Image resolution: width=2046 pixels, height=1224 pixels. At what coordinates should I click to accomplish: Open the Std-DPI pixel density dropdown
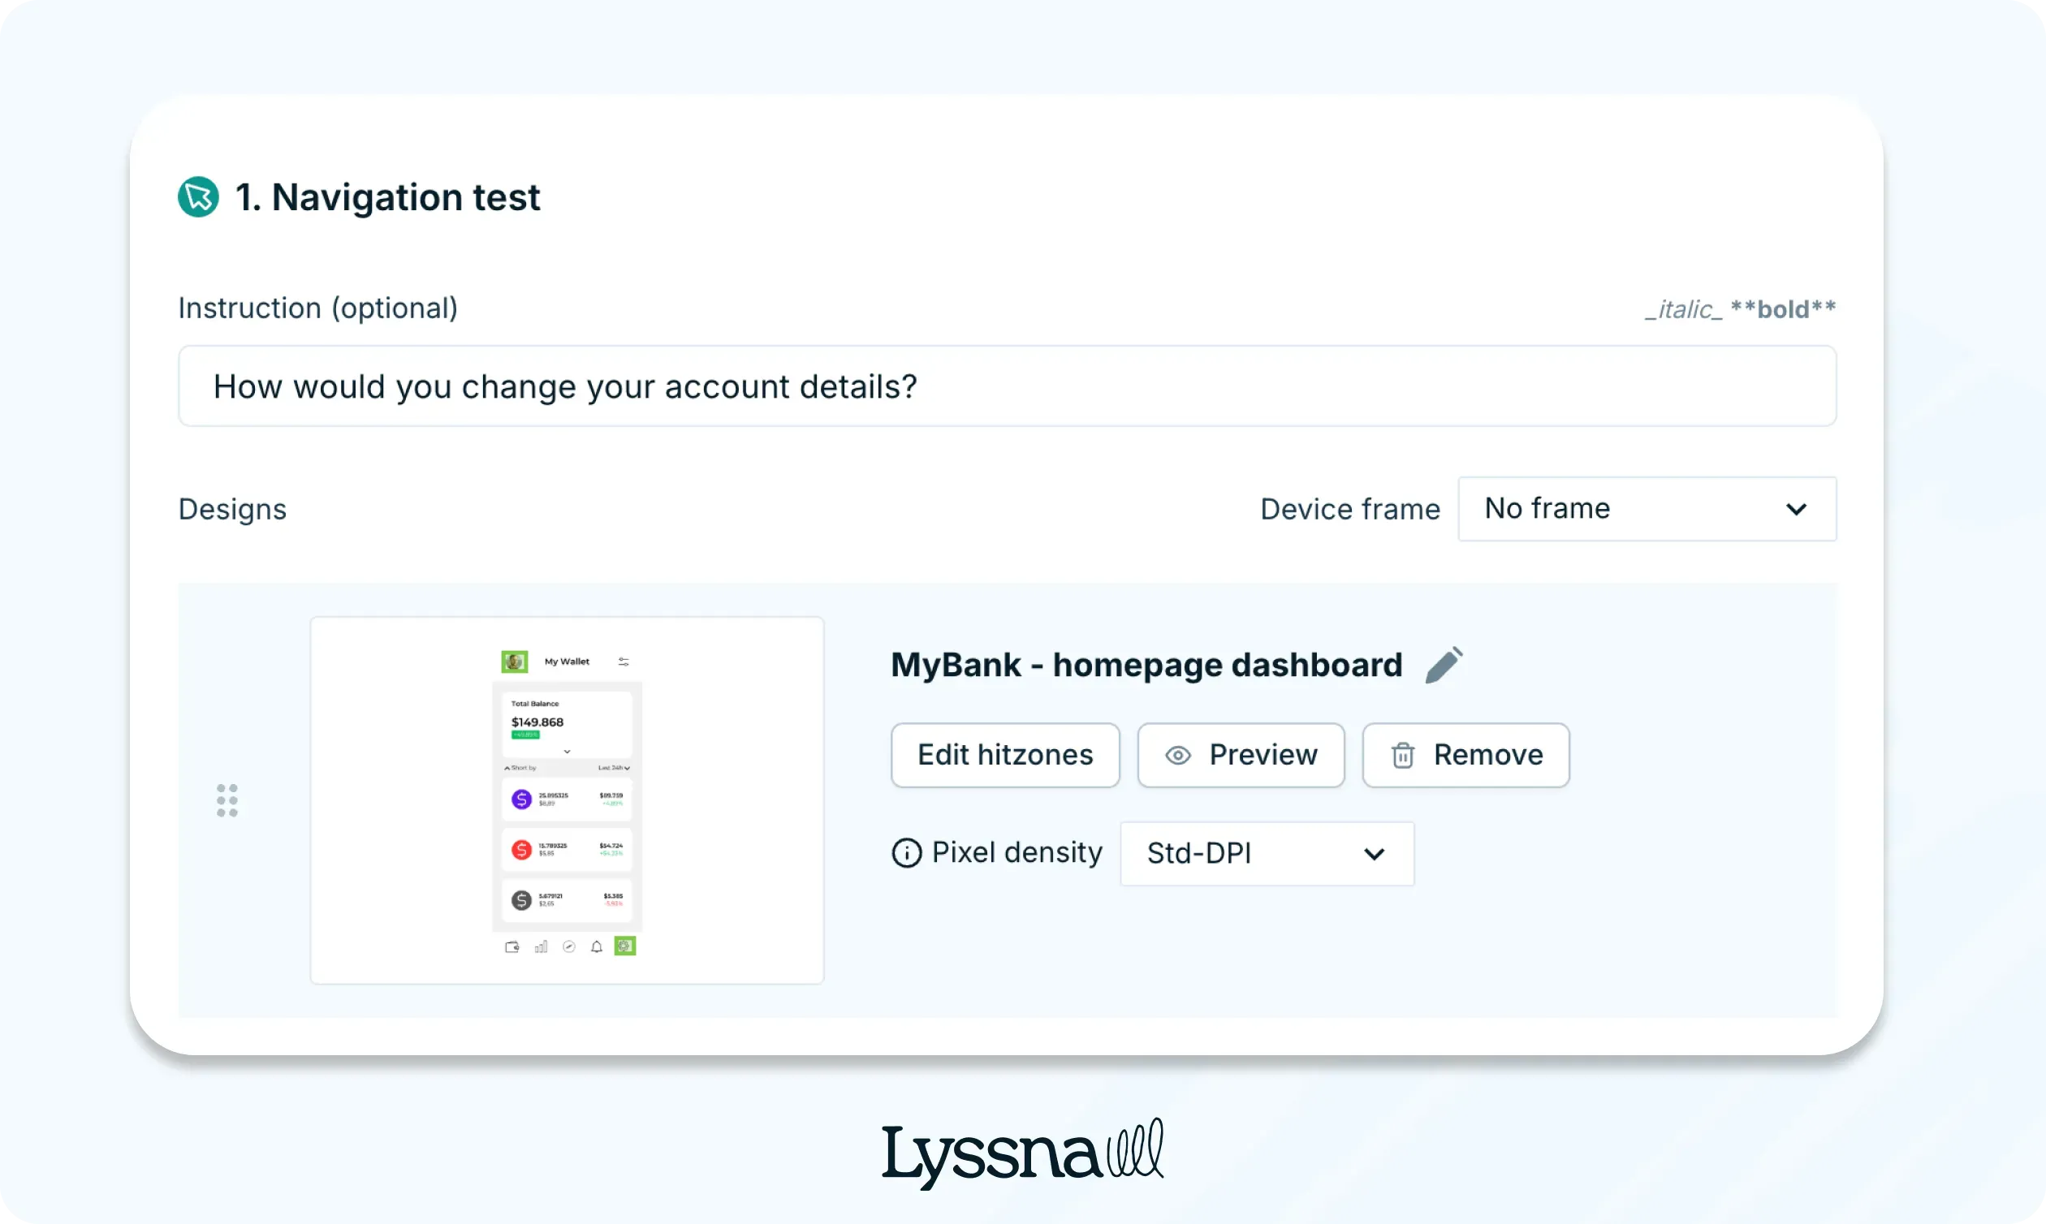point(1267,854)
